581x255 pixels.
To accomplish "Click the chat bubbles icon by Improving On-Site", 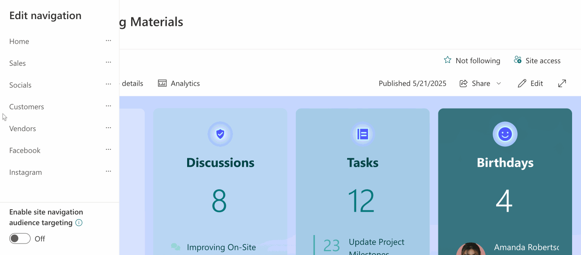I will click(175, 247).
